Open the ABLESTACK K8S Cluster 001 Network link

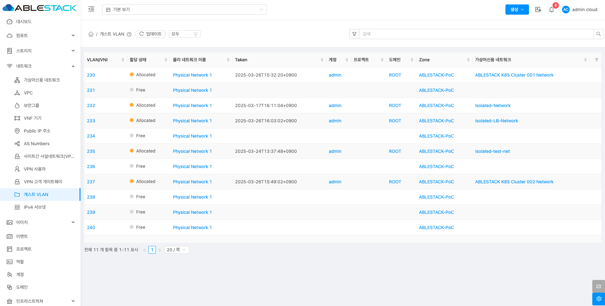click(514, 75)
